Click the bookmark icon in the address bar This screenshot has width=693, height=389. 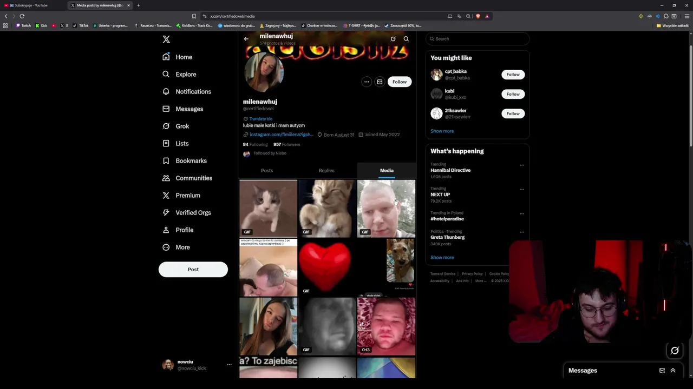[x=194, y=16]
